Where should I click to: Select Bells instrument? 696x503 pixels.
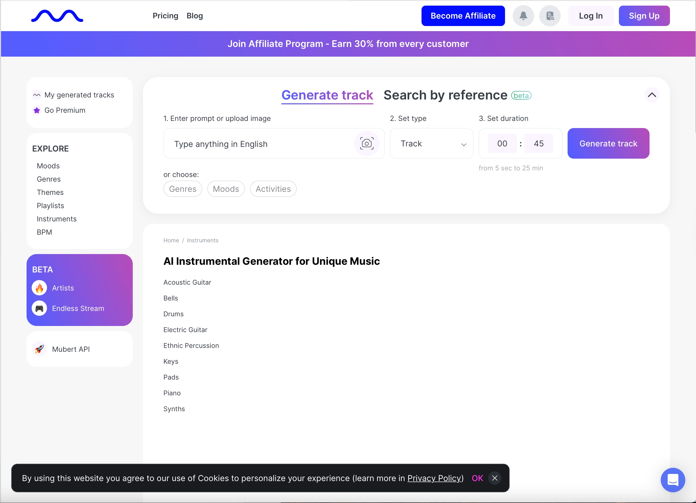pos(171,298)
